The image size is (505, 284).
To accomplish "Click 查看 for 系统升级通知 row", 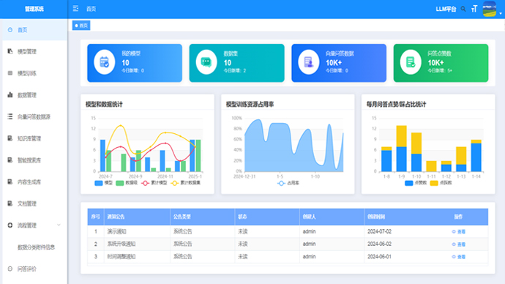I will (459, 244).
